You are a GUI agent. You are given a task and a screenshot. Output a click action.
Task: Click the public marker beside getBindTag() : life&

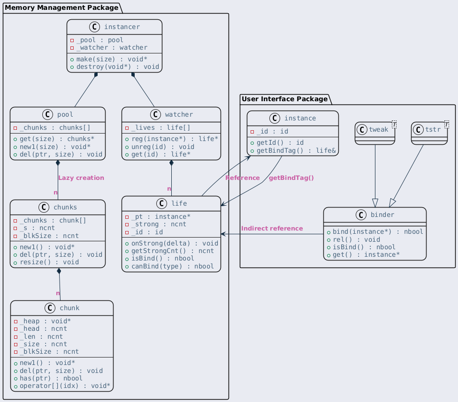pos(252,151)
